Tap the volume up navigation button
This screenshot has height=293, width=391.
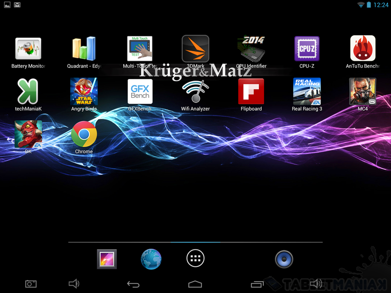coord(316,284)
